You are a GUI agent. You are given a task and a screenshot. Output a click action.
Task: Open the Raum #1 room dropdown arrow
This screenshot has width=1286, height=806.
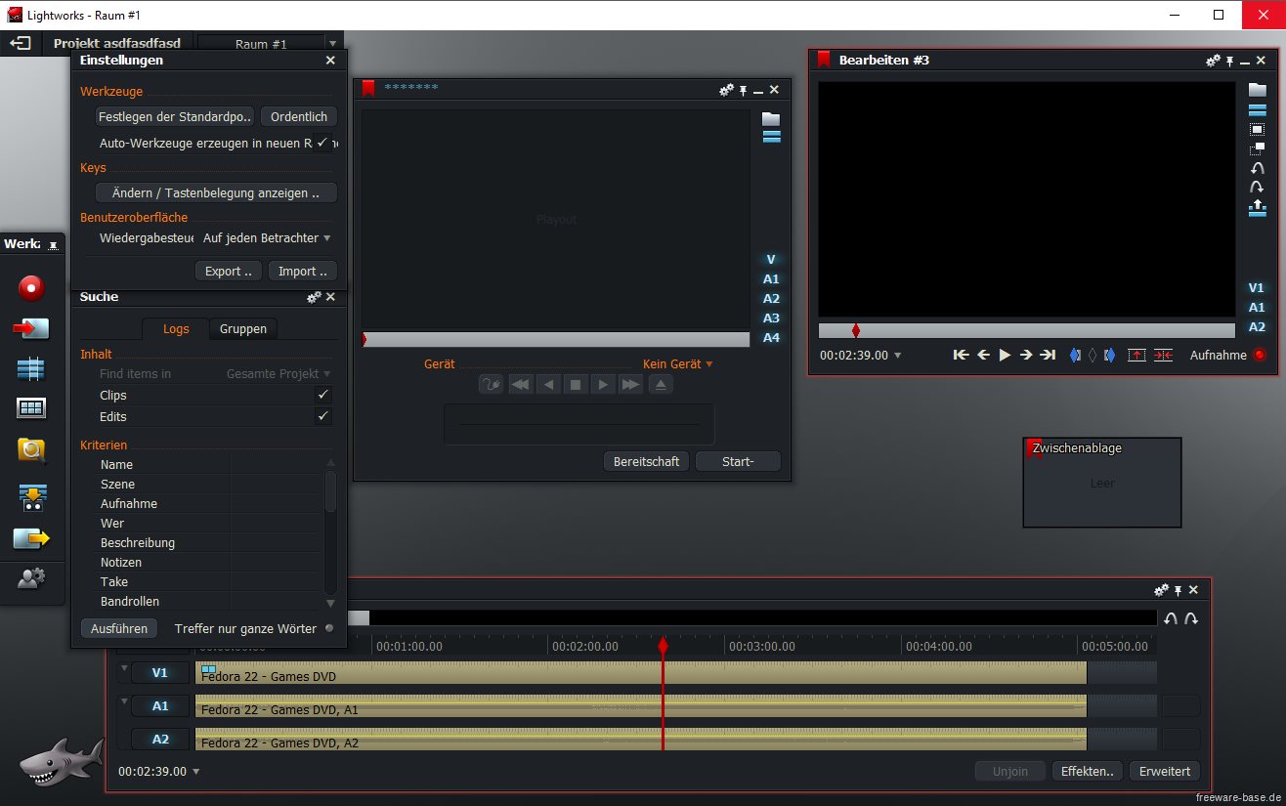(x=333, y=44)
